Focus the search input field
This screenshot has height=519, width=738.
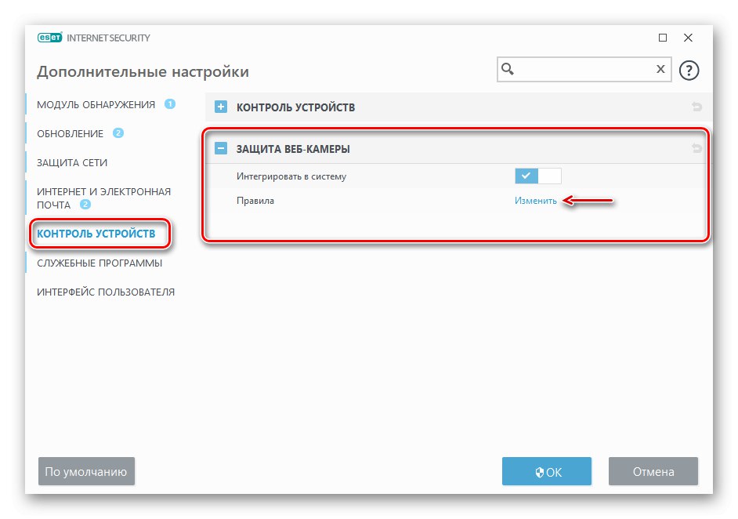[583, 70]
